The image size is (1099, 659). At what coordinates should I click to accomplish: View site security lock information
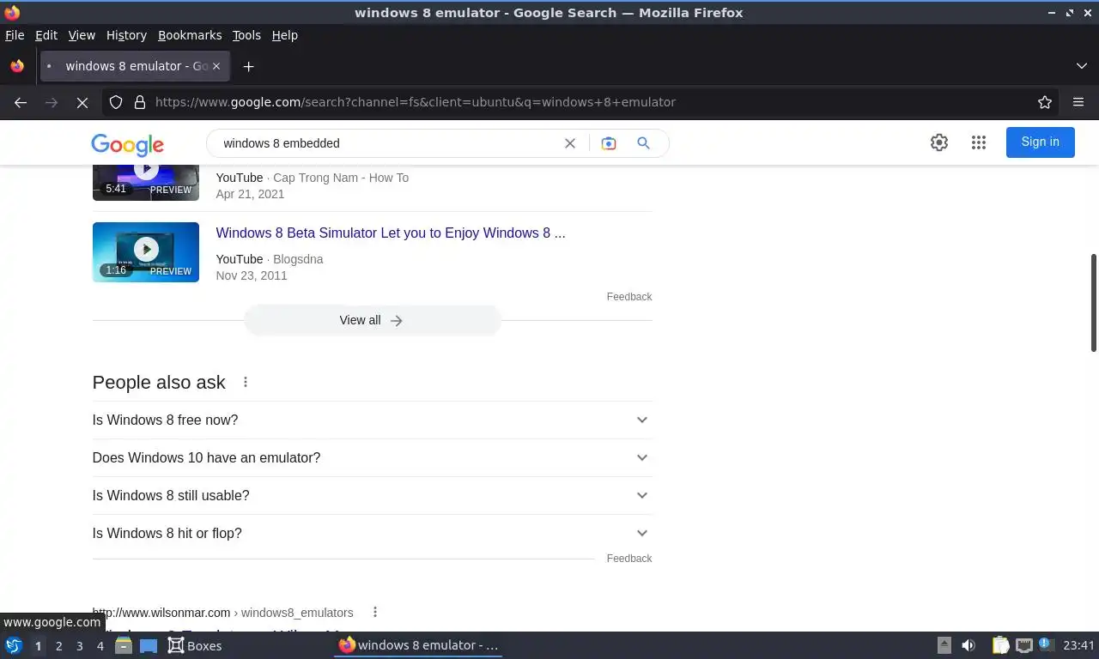(x=140, y=102)
